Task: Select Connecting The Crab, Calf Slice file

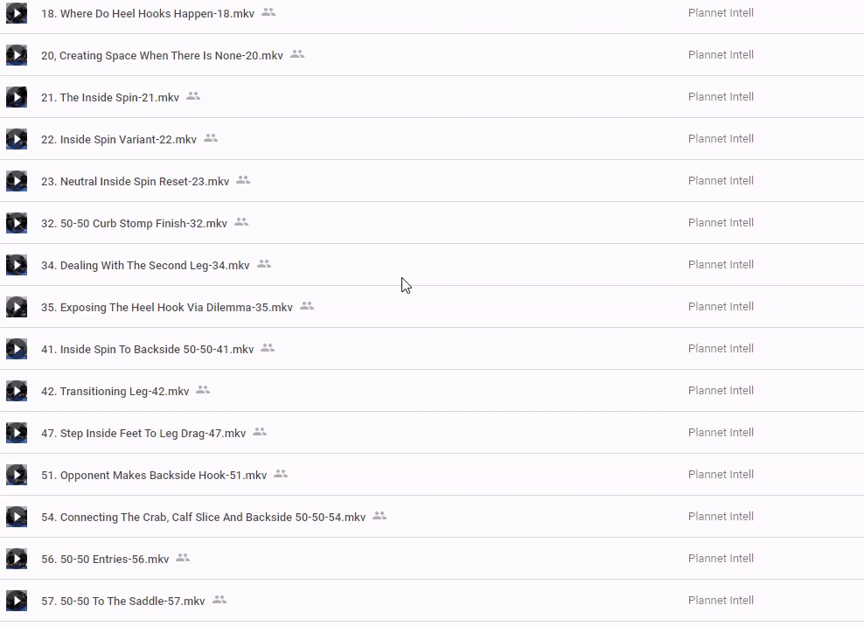Action: point(203,517)
